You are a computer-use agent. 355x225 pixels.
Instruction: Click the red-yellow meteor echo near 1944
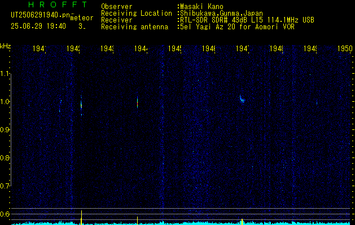point(137,102)
